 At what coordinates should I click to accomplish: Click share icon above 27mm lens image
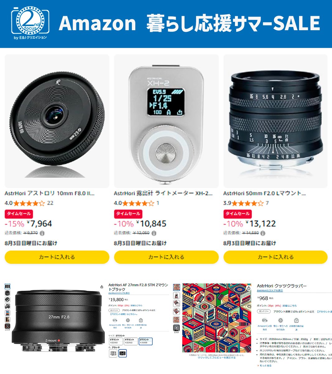pyautogui.click(x=102, y=287)
